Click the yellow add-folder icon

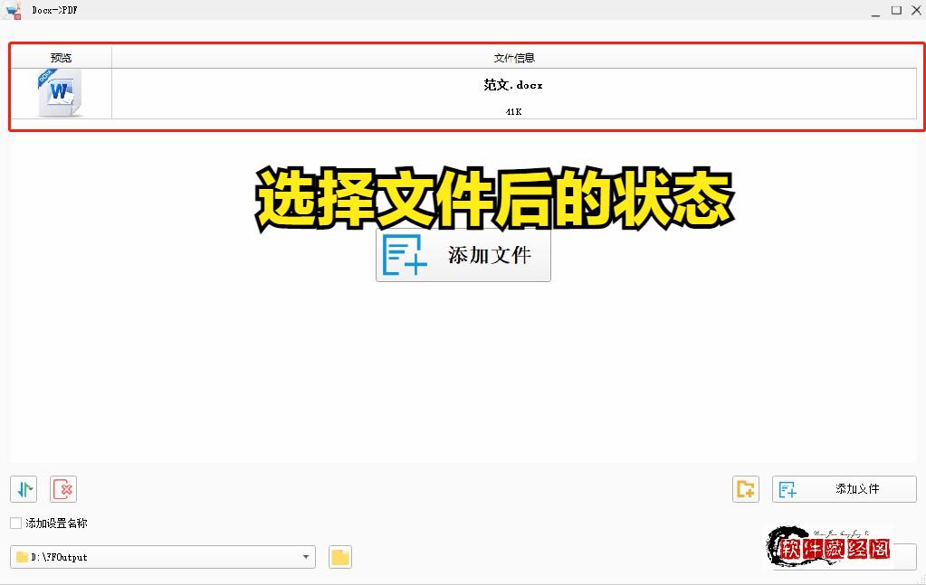pyautogui.click(x=745, y=488)
